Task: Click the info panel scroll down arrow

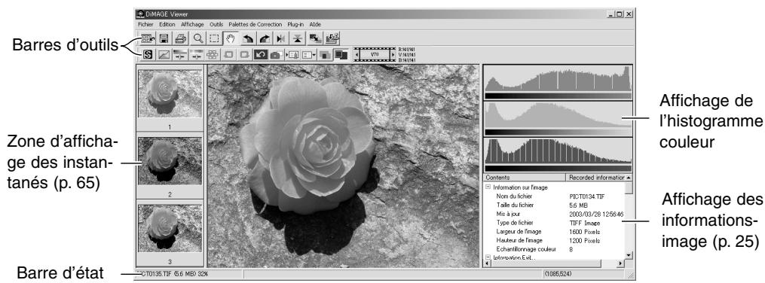Action: click(x=629, y=254)
